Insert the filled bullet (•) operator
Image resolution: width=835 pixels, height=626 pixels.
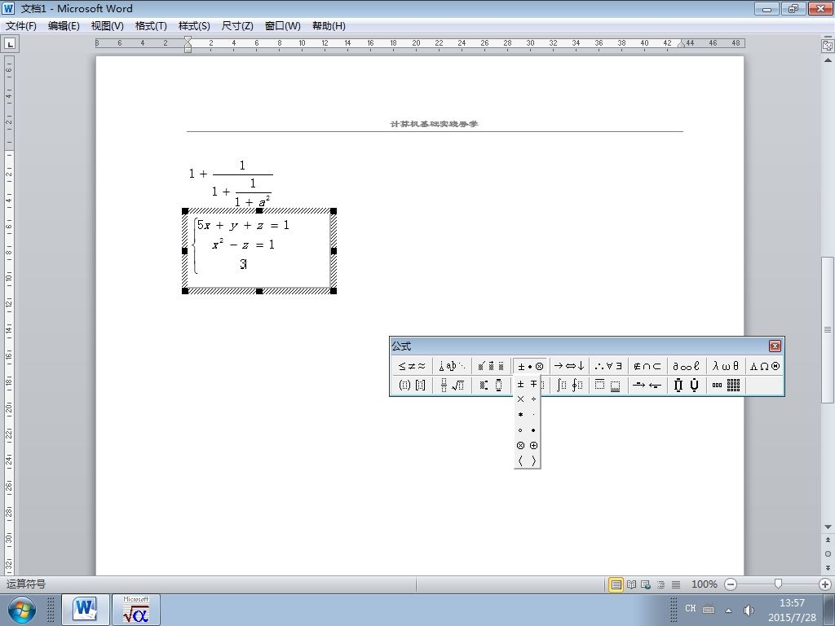(x=533, y=430)
